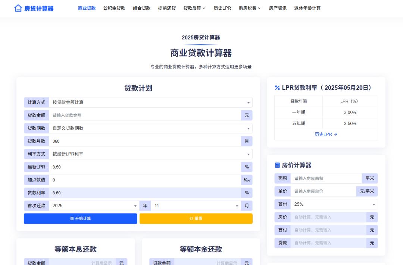Focus the 面积 input in 房价计算器
403x265 pixels.
pyautogui.click(x=326, y=179)
